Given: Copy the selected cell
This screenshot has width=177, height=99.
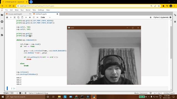Looking at the screenshot, I should [19, 17].
